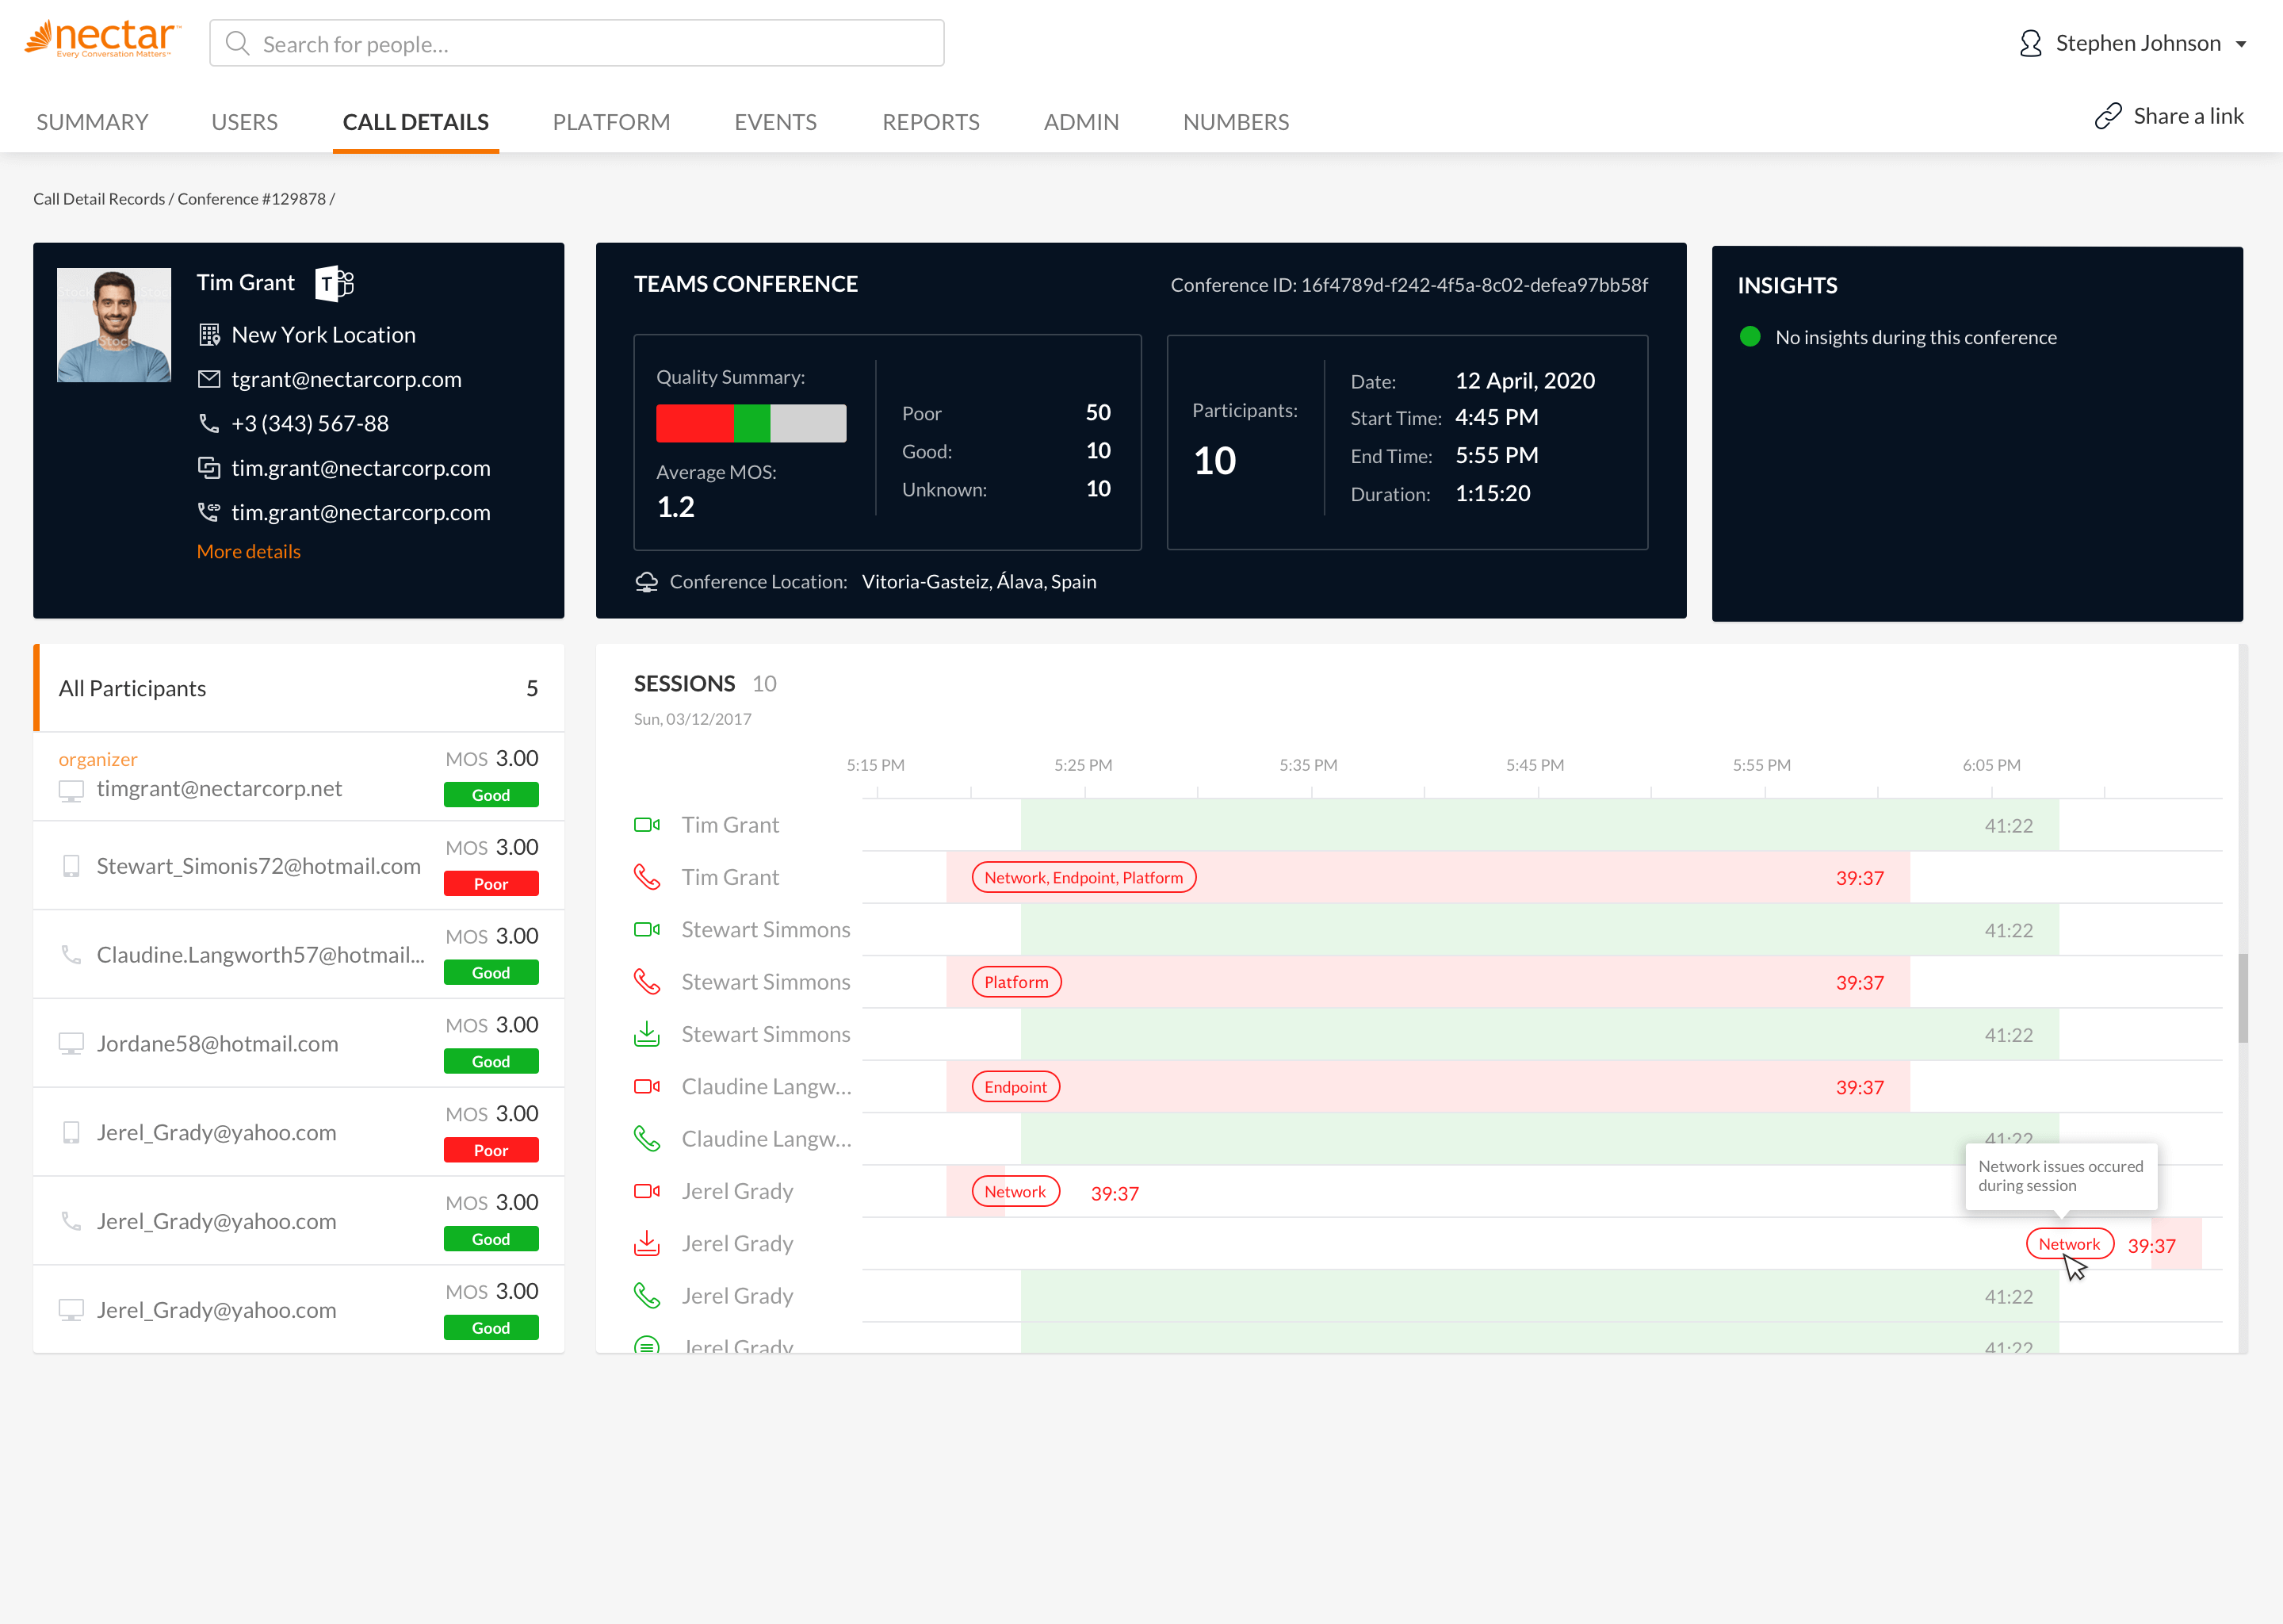Switch to the NUMBERS tab
The height and width of the screenshot is (1624, 2283).
tap(1236, 122)
